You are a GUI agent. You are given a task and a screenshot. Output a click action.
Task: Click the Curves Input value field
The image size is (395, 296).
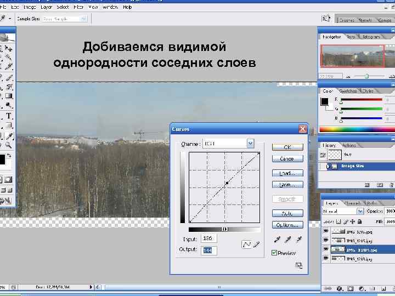[209, 238]
